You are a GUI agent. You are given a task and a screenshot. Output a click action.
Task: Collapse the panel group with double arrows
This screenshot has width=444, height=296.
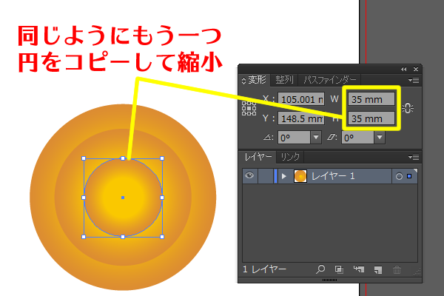tap(404, 69)
